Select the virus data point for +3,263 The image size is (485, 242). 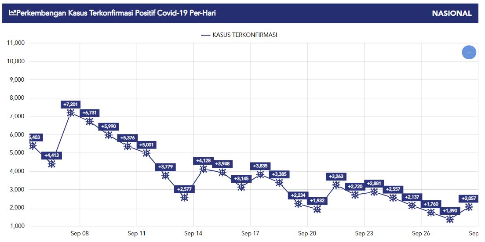[336, 185]
